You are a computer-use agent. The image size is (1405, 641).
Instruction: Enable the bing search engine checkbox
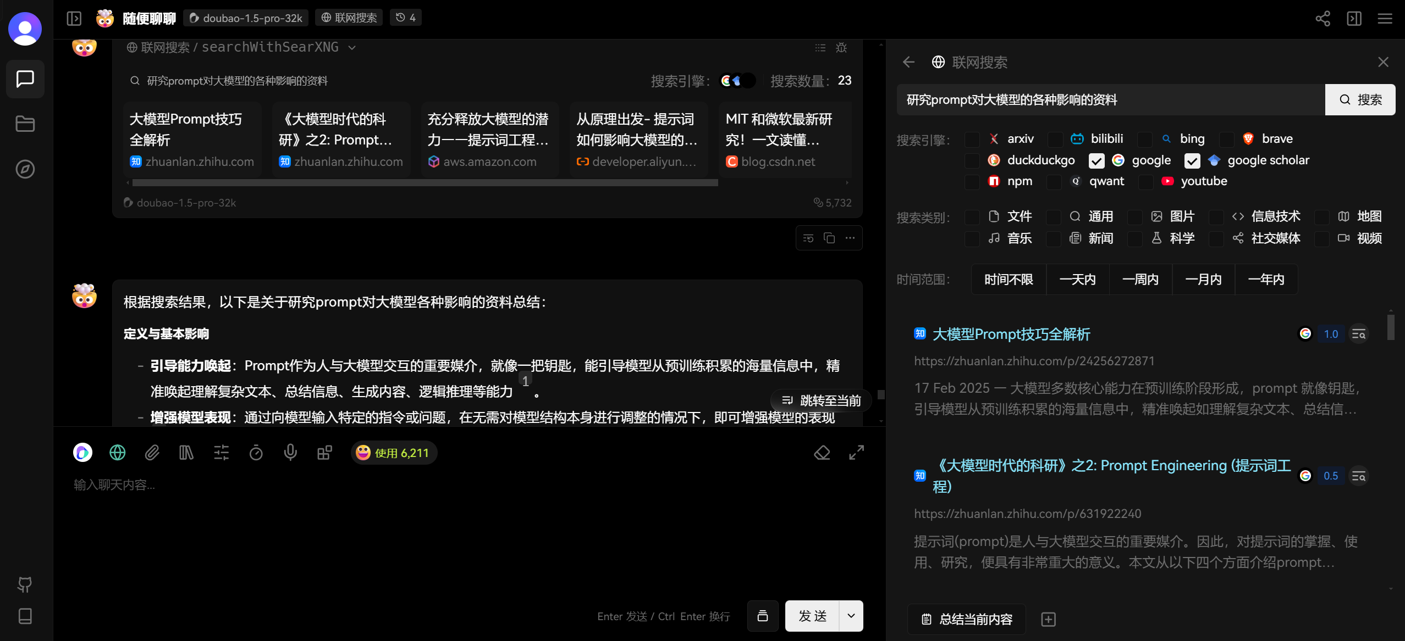click(x=1145, y=140)
